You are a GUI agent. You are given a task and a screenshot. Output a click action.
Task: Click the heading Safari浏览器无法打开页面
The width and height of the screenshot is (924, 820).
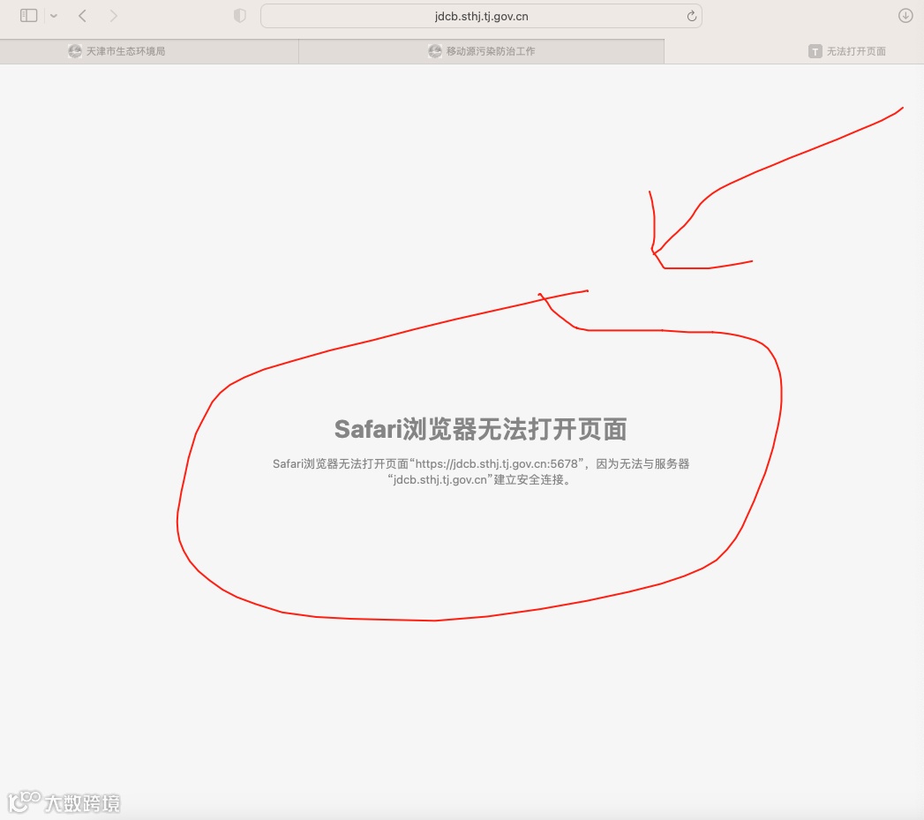point(480,429)
